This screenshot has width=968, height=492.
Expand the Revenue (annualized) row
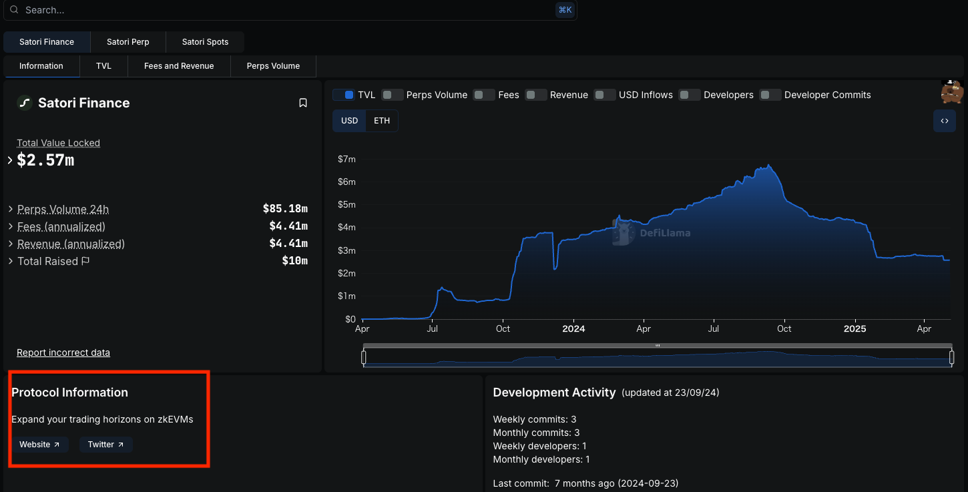click(x=11, y=244)
